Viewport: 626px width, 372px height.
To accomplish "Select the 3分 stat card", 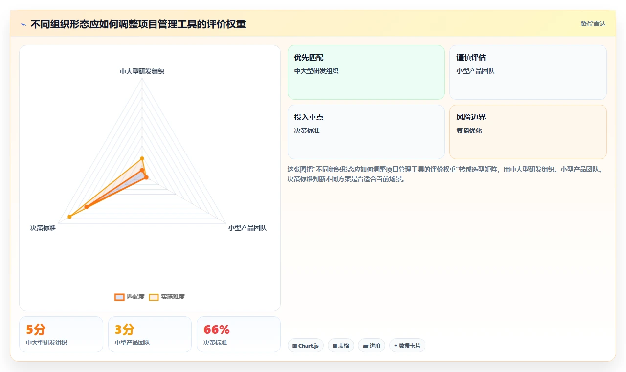I will 150,334.
